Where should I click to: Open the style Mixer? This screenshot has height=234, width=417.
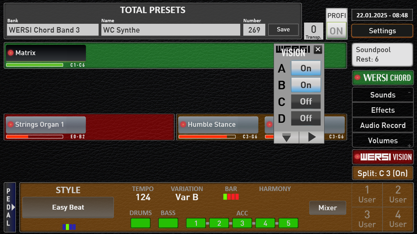point(328,208)
